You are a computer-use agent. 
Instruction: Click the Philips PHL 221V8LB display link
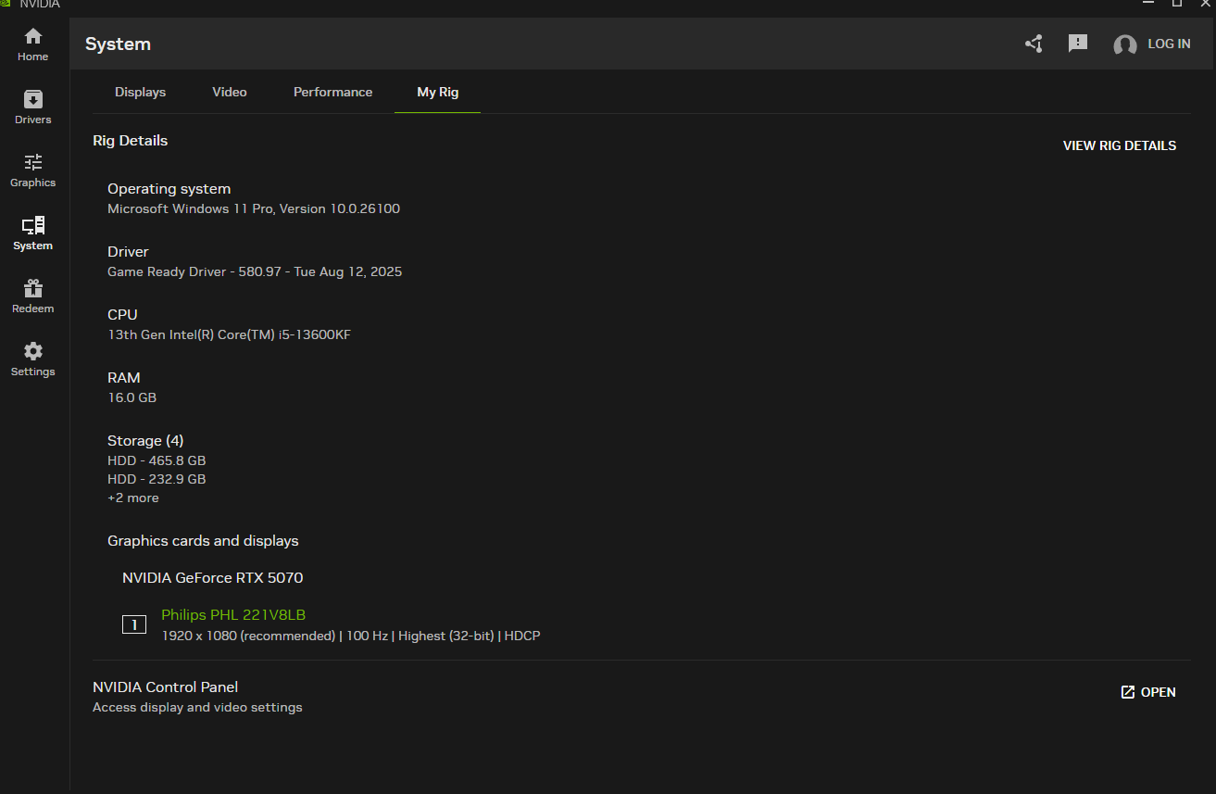click(233, 614)
